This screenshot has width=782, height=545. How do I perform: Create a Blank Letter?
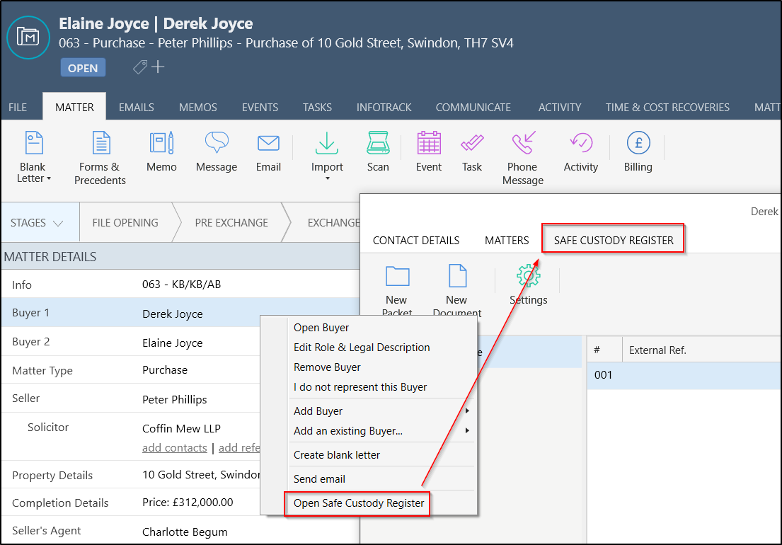click(33, 157)
